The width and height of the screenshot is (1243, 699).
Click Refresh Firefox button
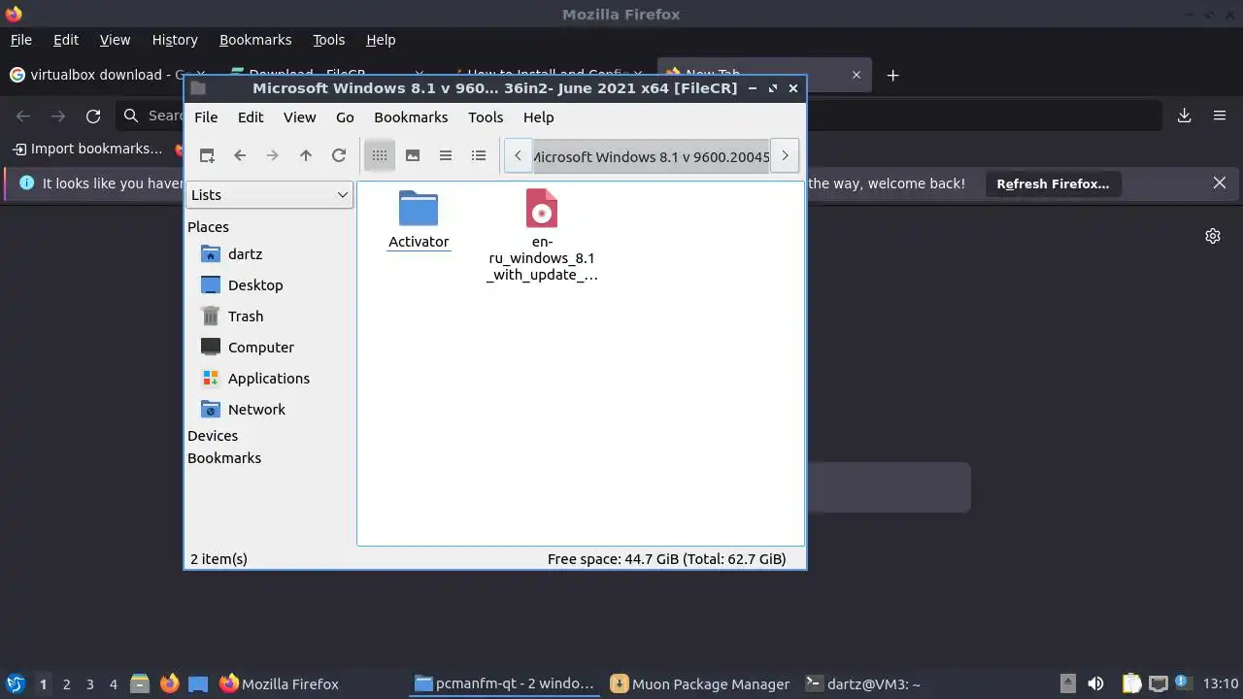(1053, 183)
